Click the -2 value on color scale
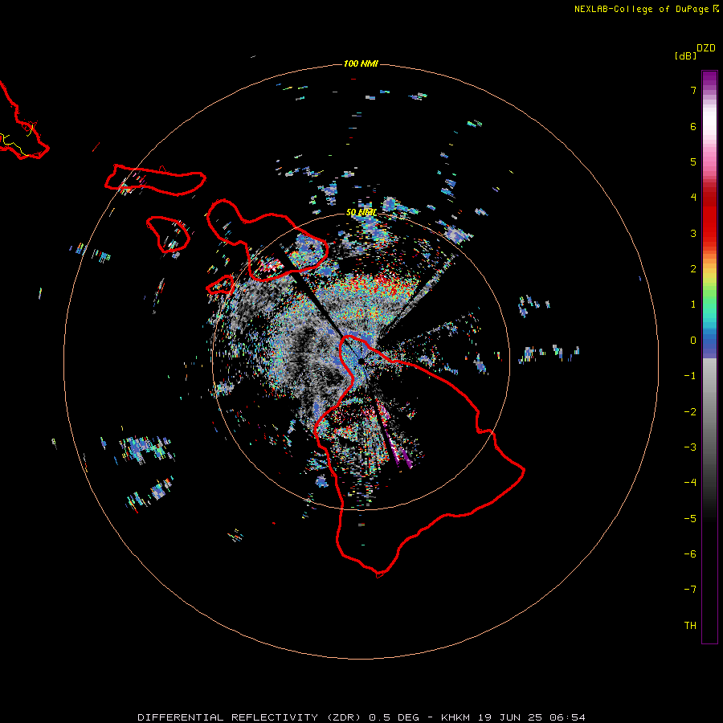 [x=690, y=412]
